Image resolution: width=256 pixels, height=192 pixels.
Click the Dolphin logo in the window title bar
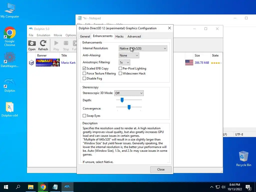pyautogui.click(x=31, y=29)
